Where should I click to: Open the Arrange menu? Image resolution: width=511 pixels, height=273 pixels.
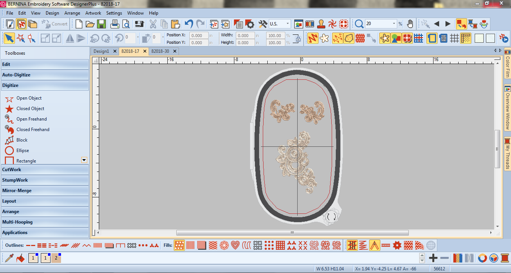point(72,13)
